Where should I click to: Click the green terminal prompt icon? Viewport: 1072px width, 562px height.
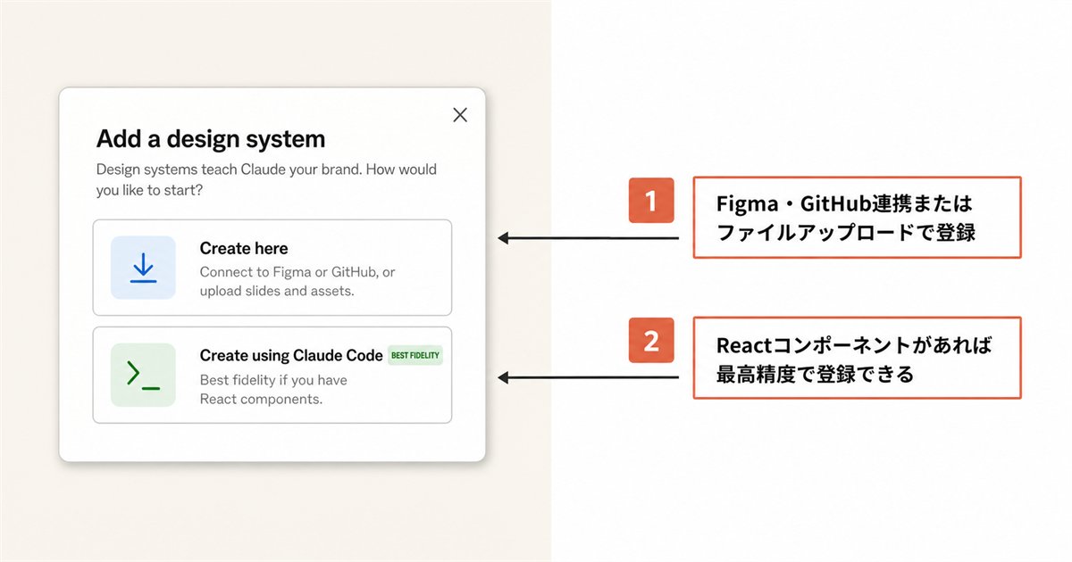(143, 375)
